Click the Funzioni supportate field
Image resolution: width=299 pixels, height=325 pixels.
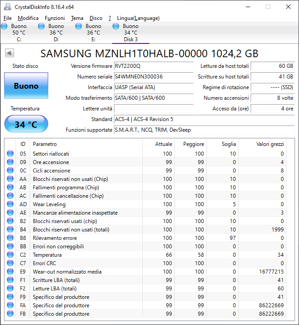[204, 130]
